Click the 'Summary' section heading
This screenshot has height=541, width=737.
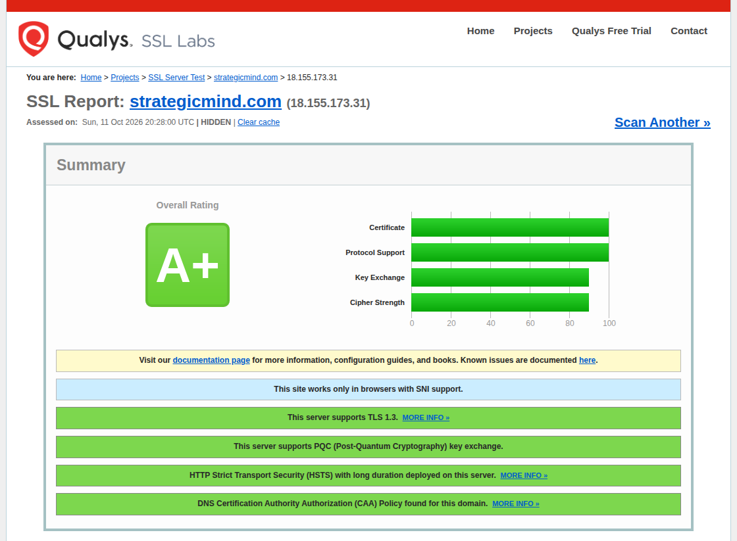(x=91, y=165)
